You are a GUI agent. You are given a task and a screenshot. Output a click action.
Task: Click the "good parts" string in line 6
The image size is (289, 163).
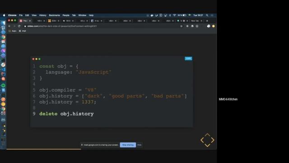[126, 96]
